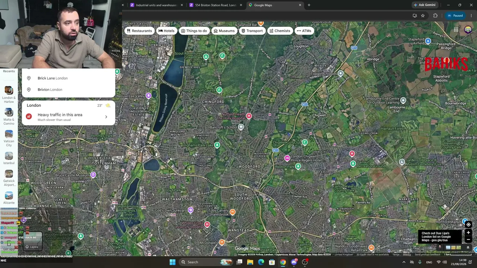
Task: Expand the imagery strip double-chevron
Action: (468, 248)
